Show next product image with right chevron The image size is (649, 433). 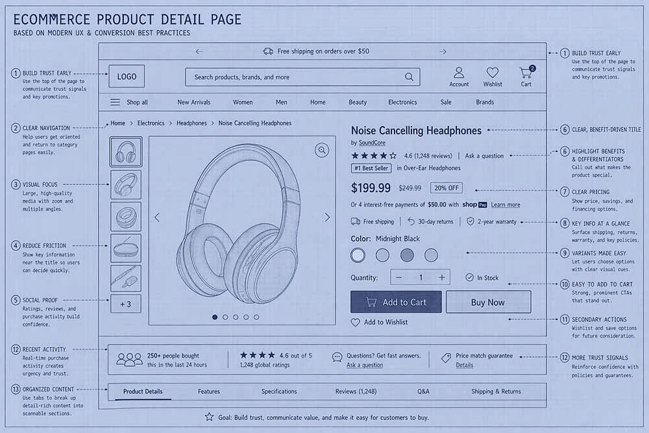pos(327,217)
